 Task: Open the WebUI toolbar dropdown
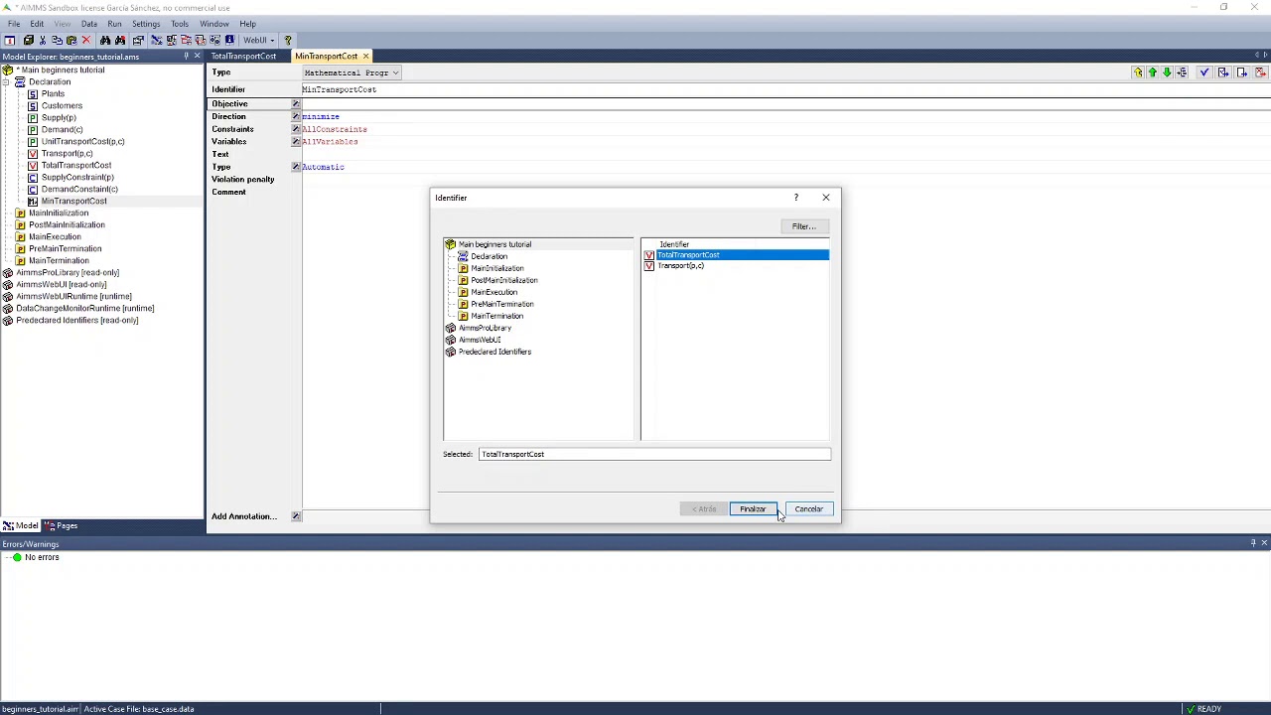click(260, 41)
